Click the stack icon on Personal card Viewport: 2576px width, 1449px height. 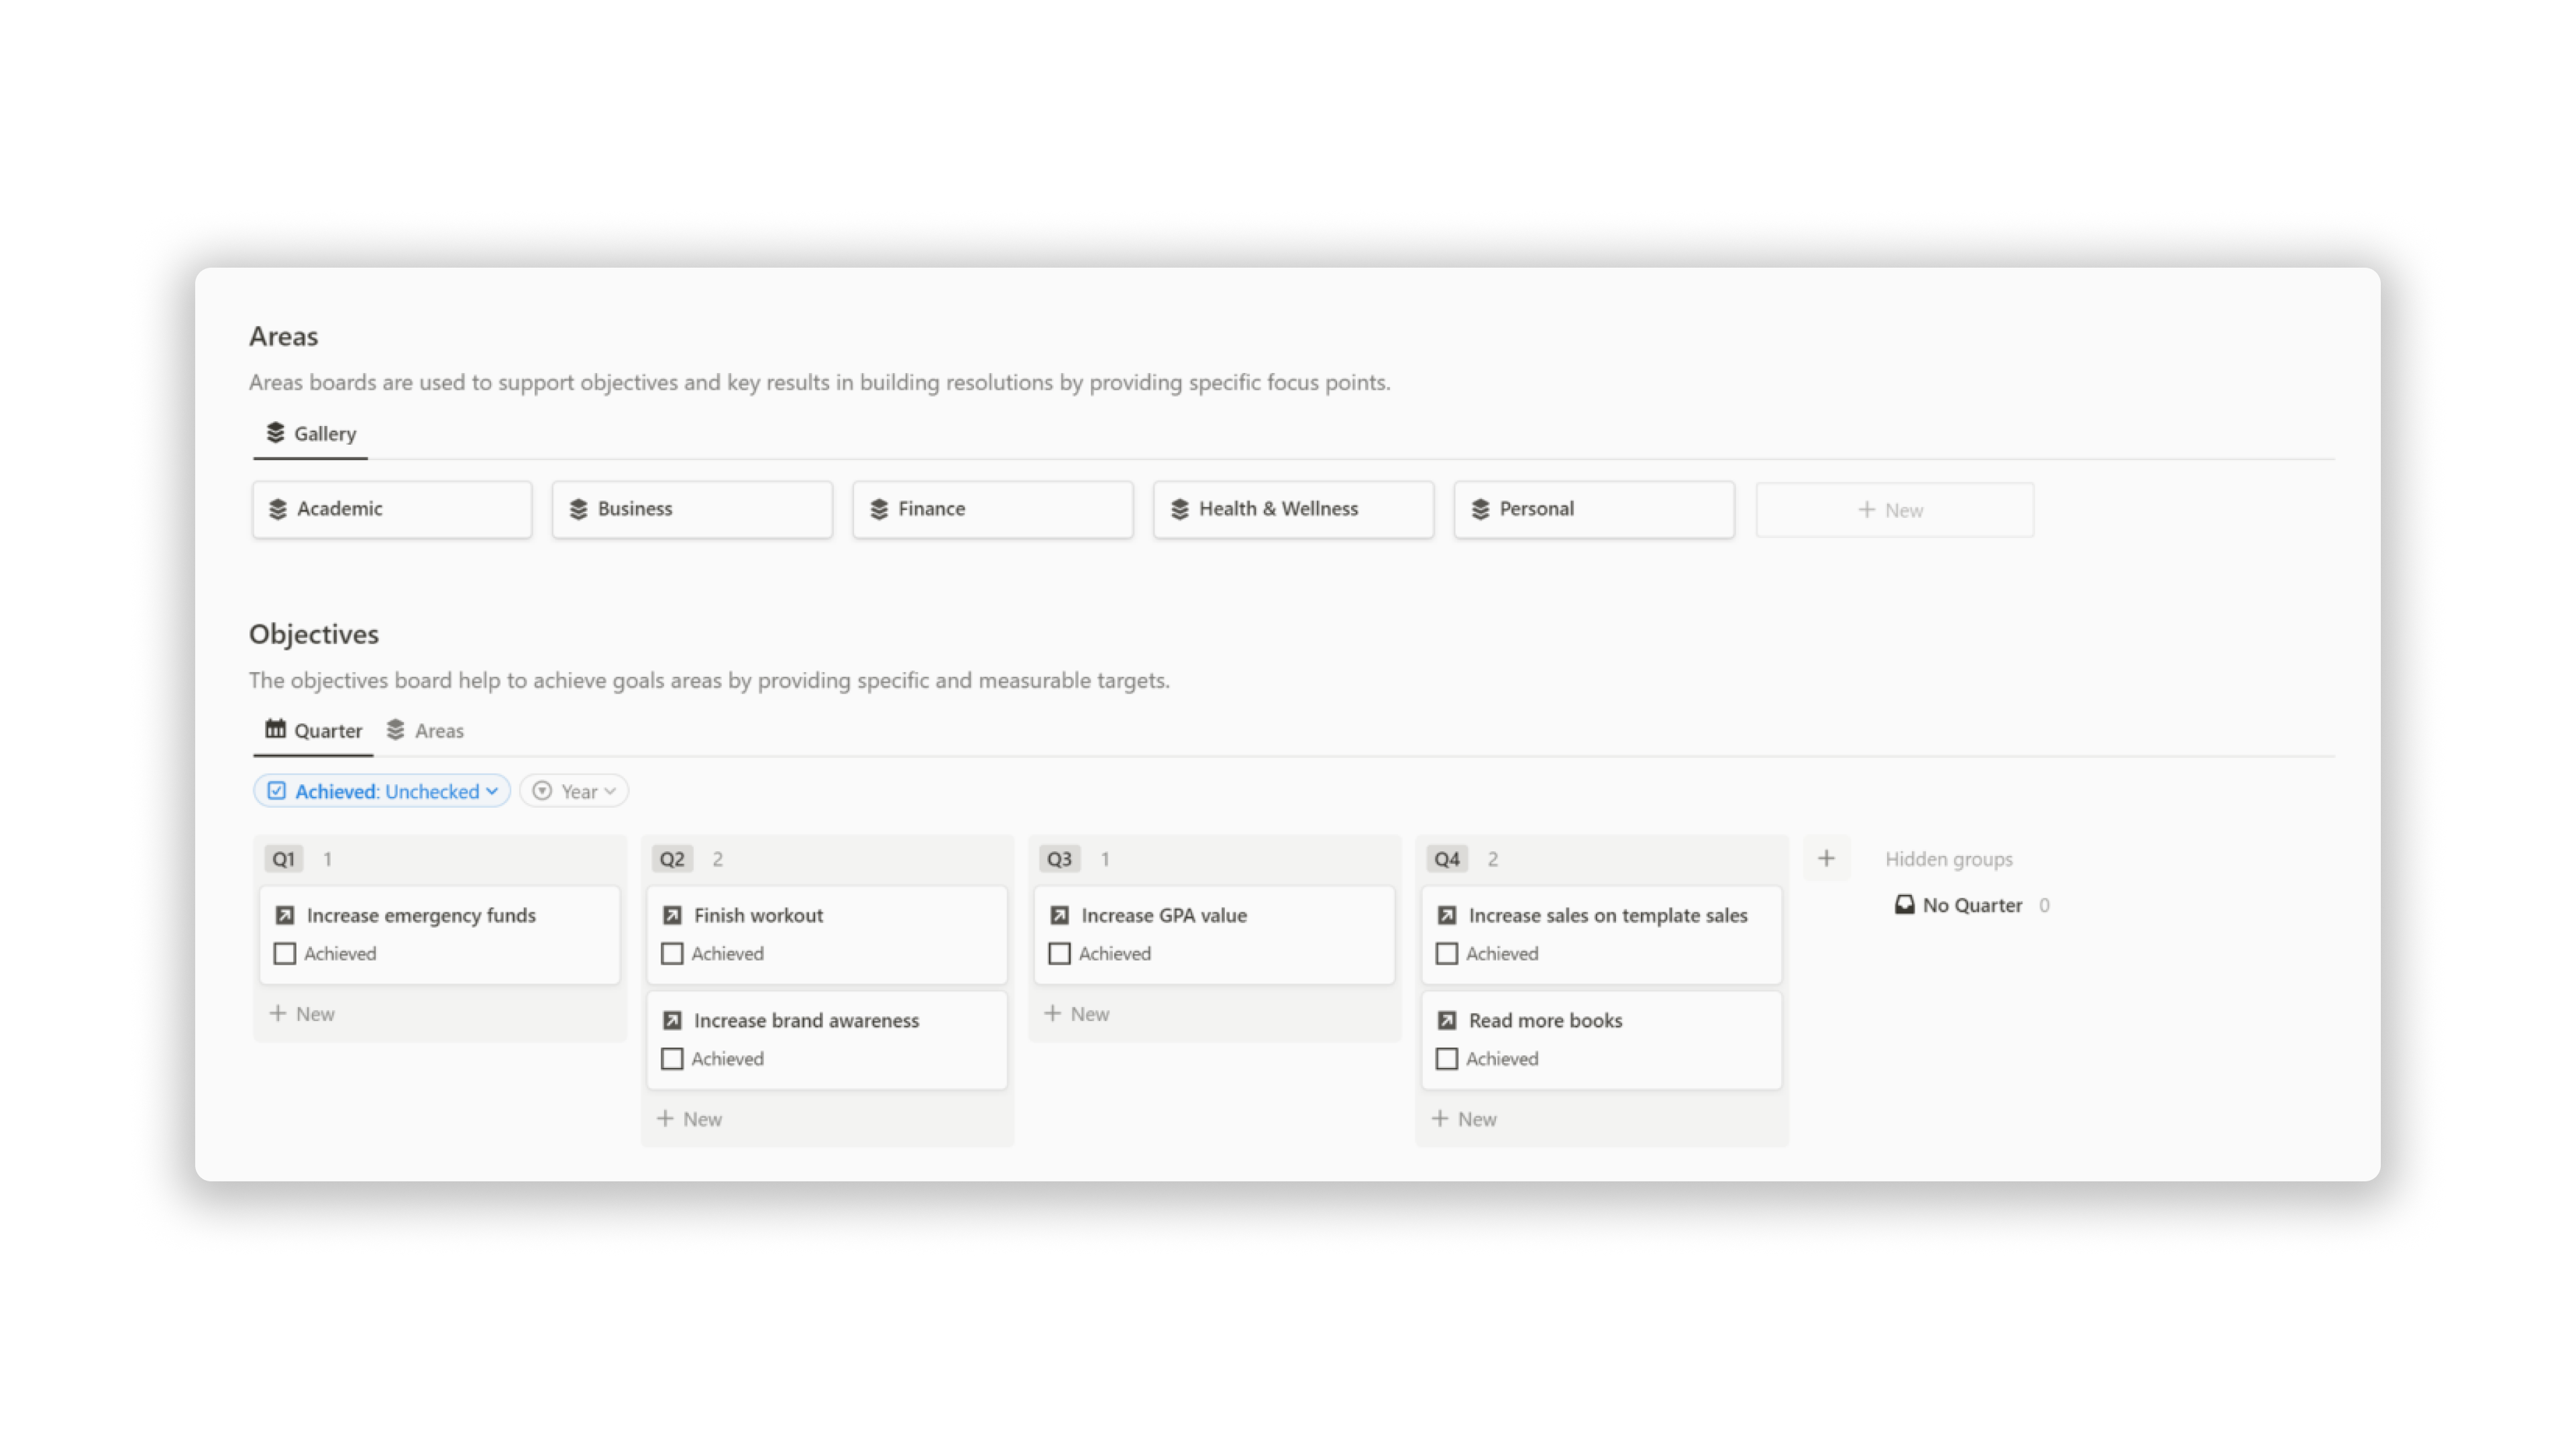[x=1481, y=509]
